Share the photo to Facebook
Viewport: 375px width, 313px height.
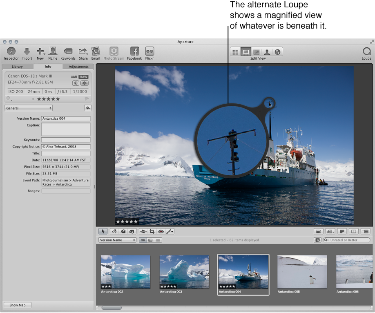point(134,51)
